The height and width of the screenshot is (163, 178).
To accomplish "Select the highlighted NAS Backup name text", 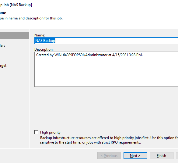I will pos(45,41).
